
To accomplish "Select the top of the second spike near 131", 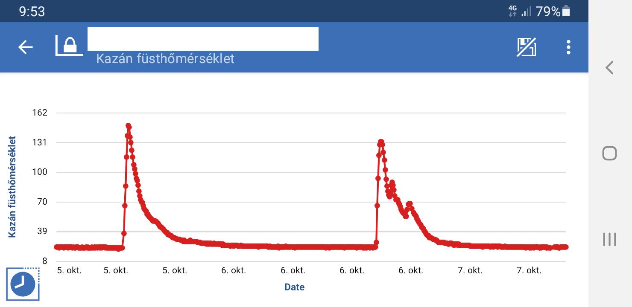I will pos(381,142).
